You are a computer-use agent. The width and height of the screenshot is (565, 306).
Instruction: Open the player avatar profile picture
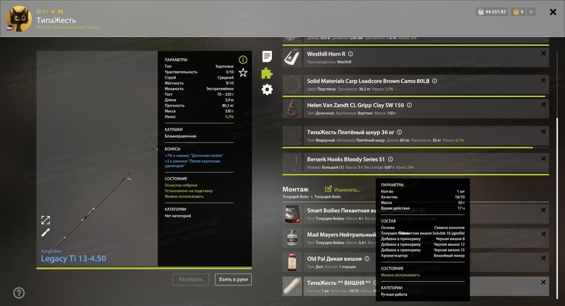pos(19,19)
